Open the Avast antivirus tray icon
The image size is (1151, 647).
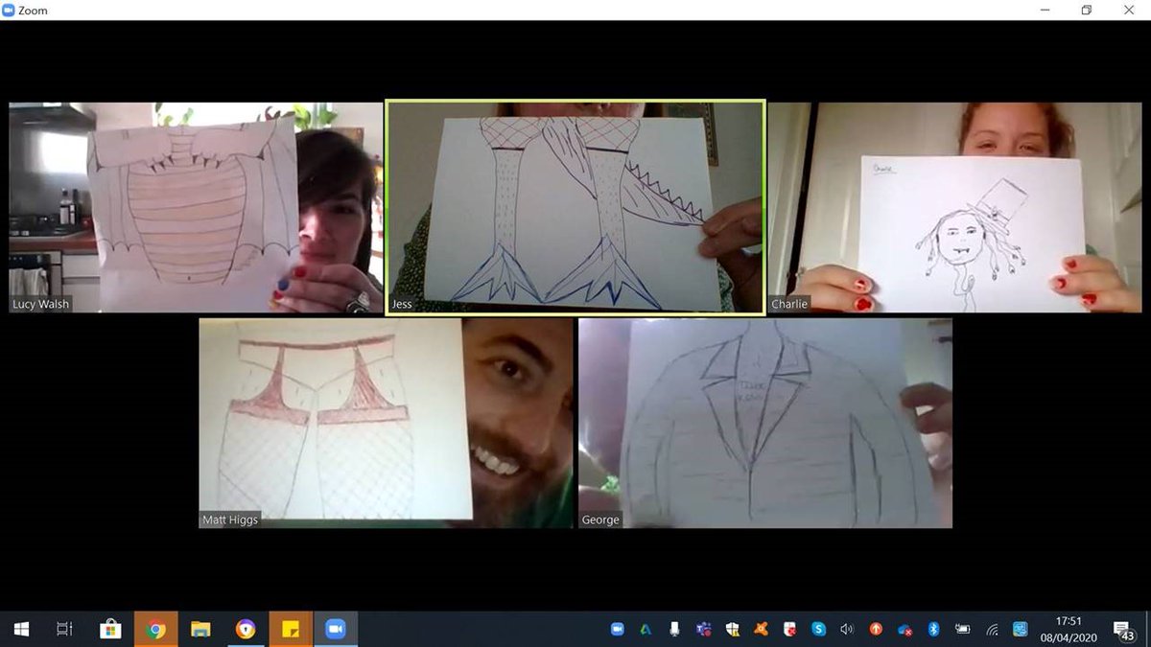tap(762, 630)
